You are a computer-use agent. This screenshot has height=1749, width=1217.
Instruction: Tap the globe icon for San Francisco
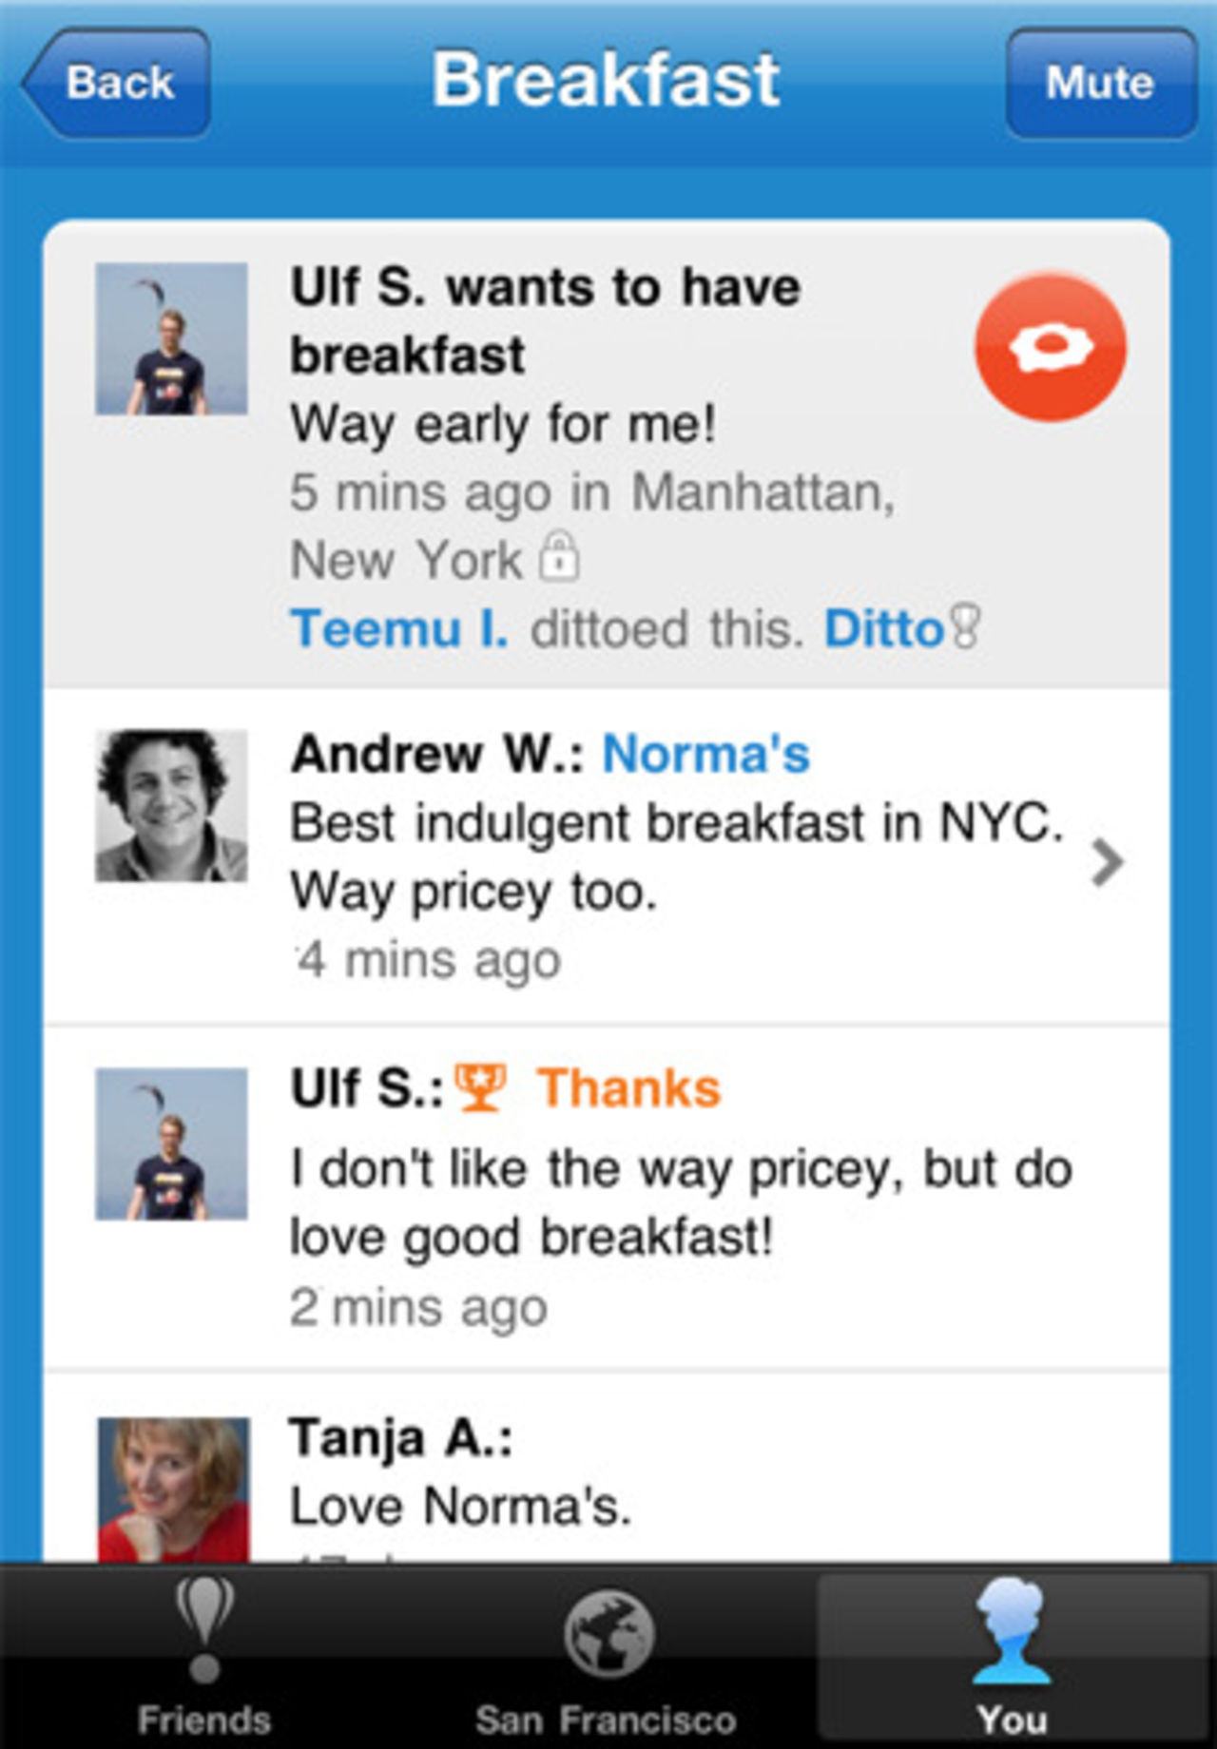(608, 1635)
